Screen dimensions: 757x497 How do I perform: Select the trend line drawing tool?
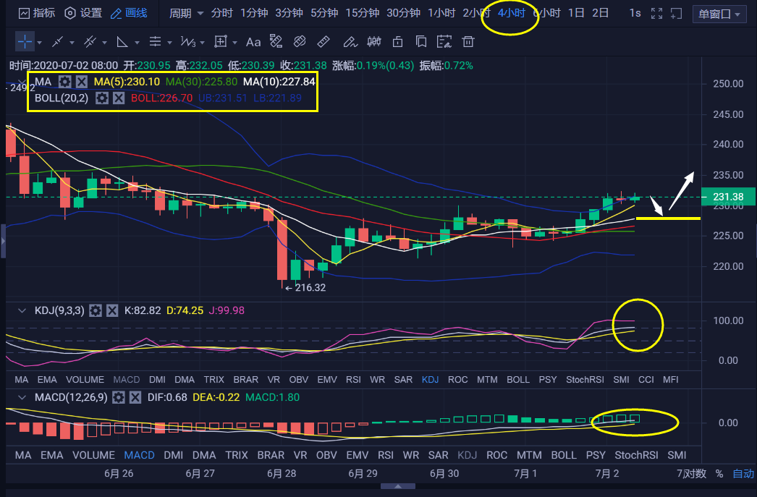[x=57, y=42]
